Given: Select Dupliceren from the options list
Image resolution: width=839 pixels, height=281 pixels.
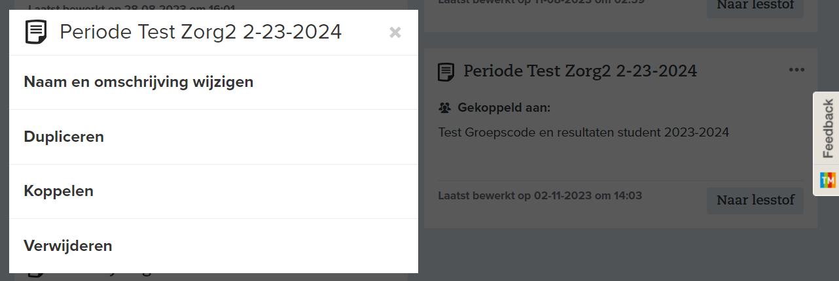Looking at the screenshot, I should coord(64,137).
